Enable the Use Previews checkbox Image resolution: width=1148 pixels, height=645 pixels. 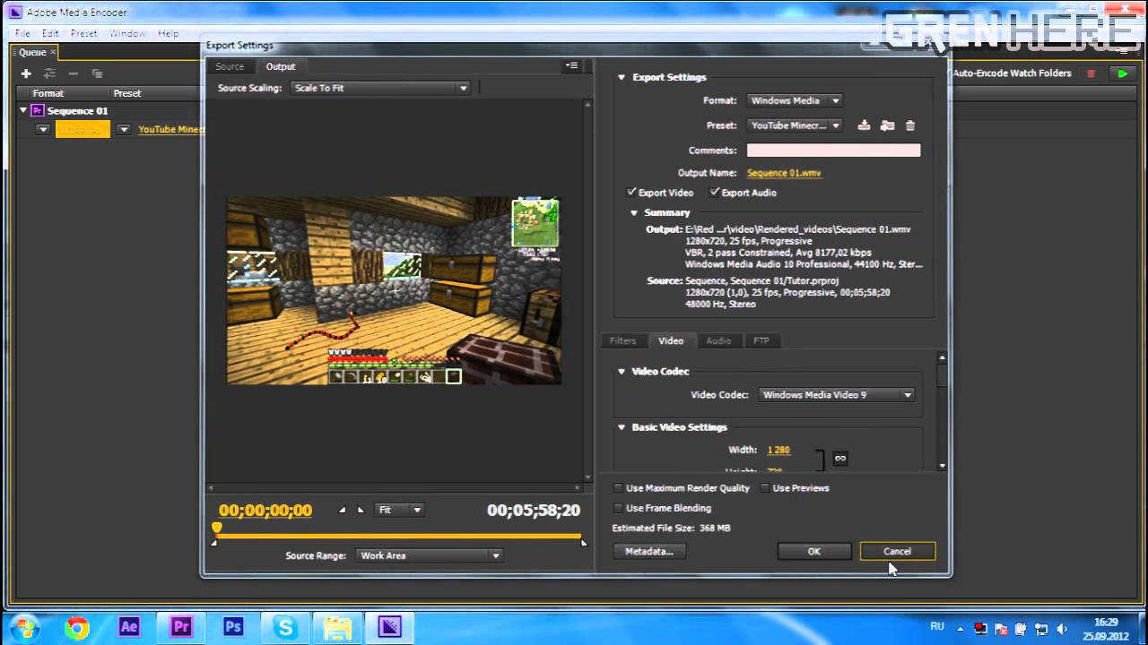[x=765, y=488]
